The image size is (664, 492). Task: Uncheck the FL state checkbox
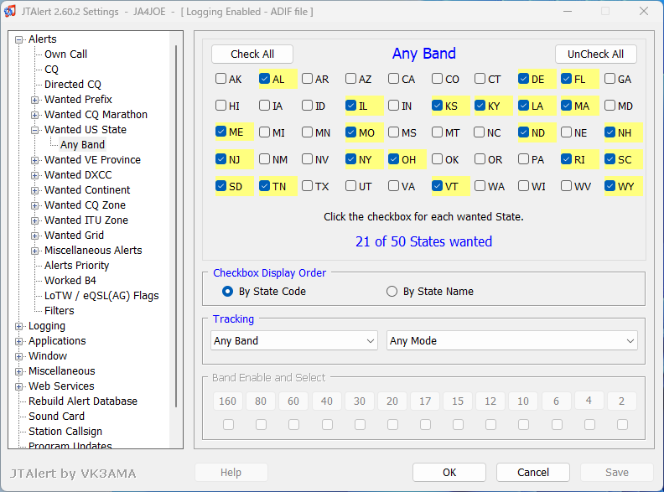(x=566, y=79)
